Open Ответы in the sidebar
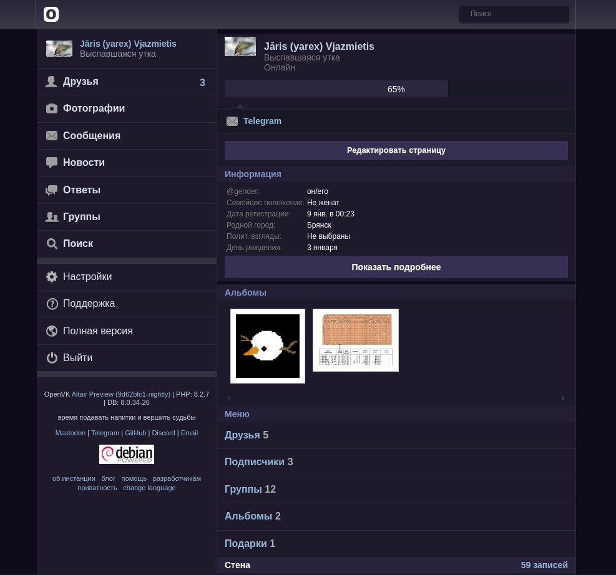The image size is (616, 575). point(127,190)
